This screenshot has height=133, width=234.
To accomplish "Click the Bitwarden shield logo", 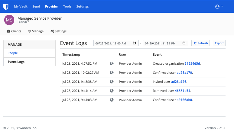I will click(6, 7).
